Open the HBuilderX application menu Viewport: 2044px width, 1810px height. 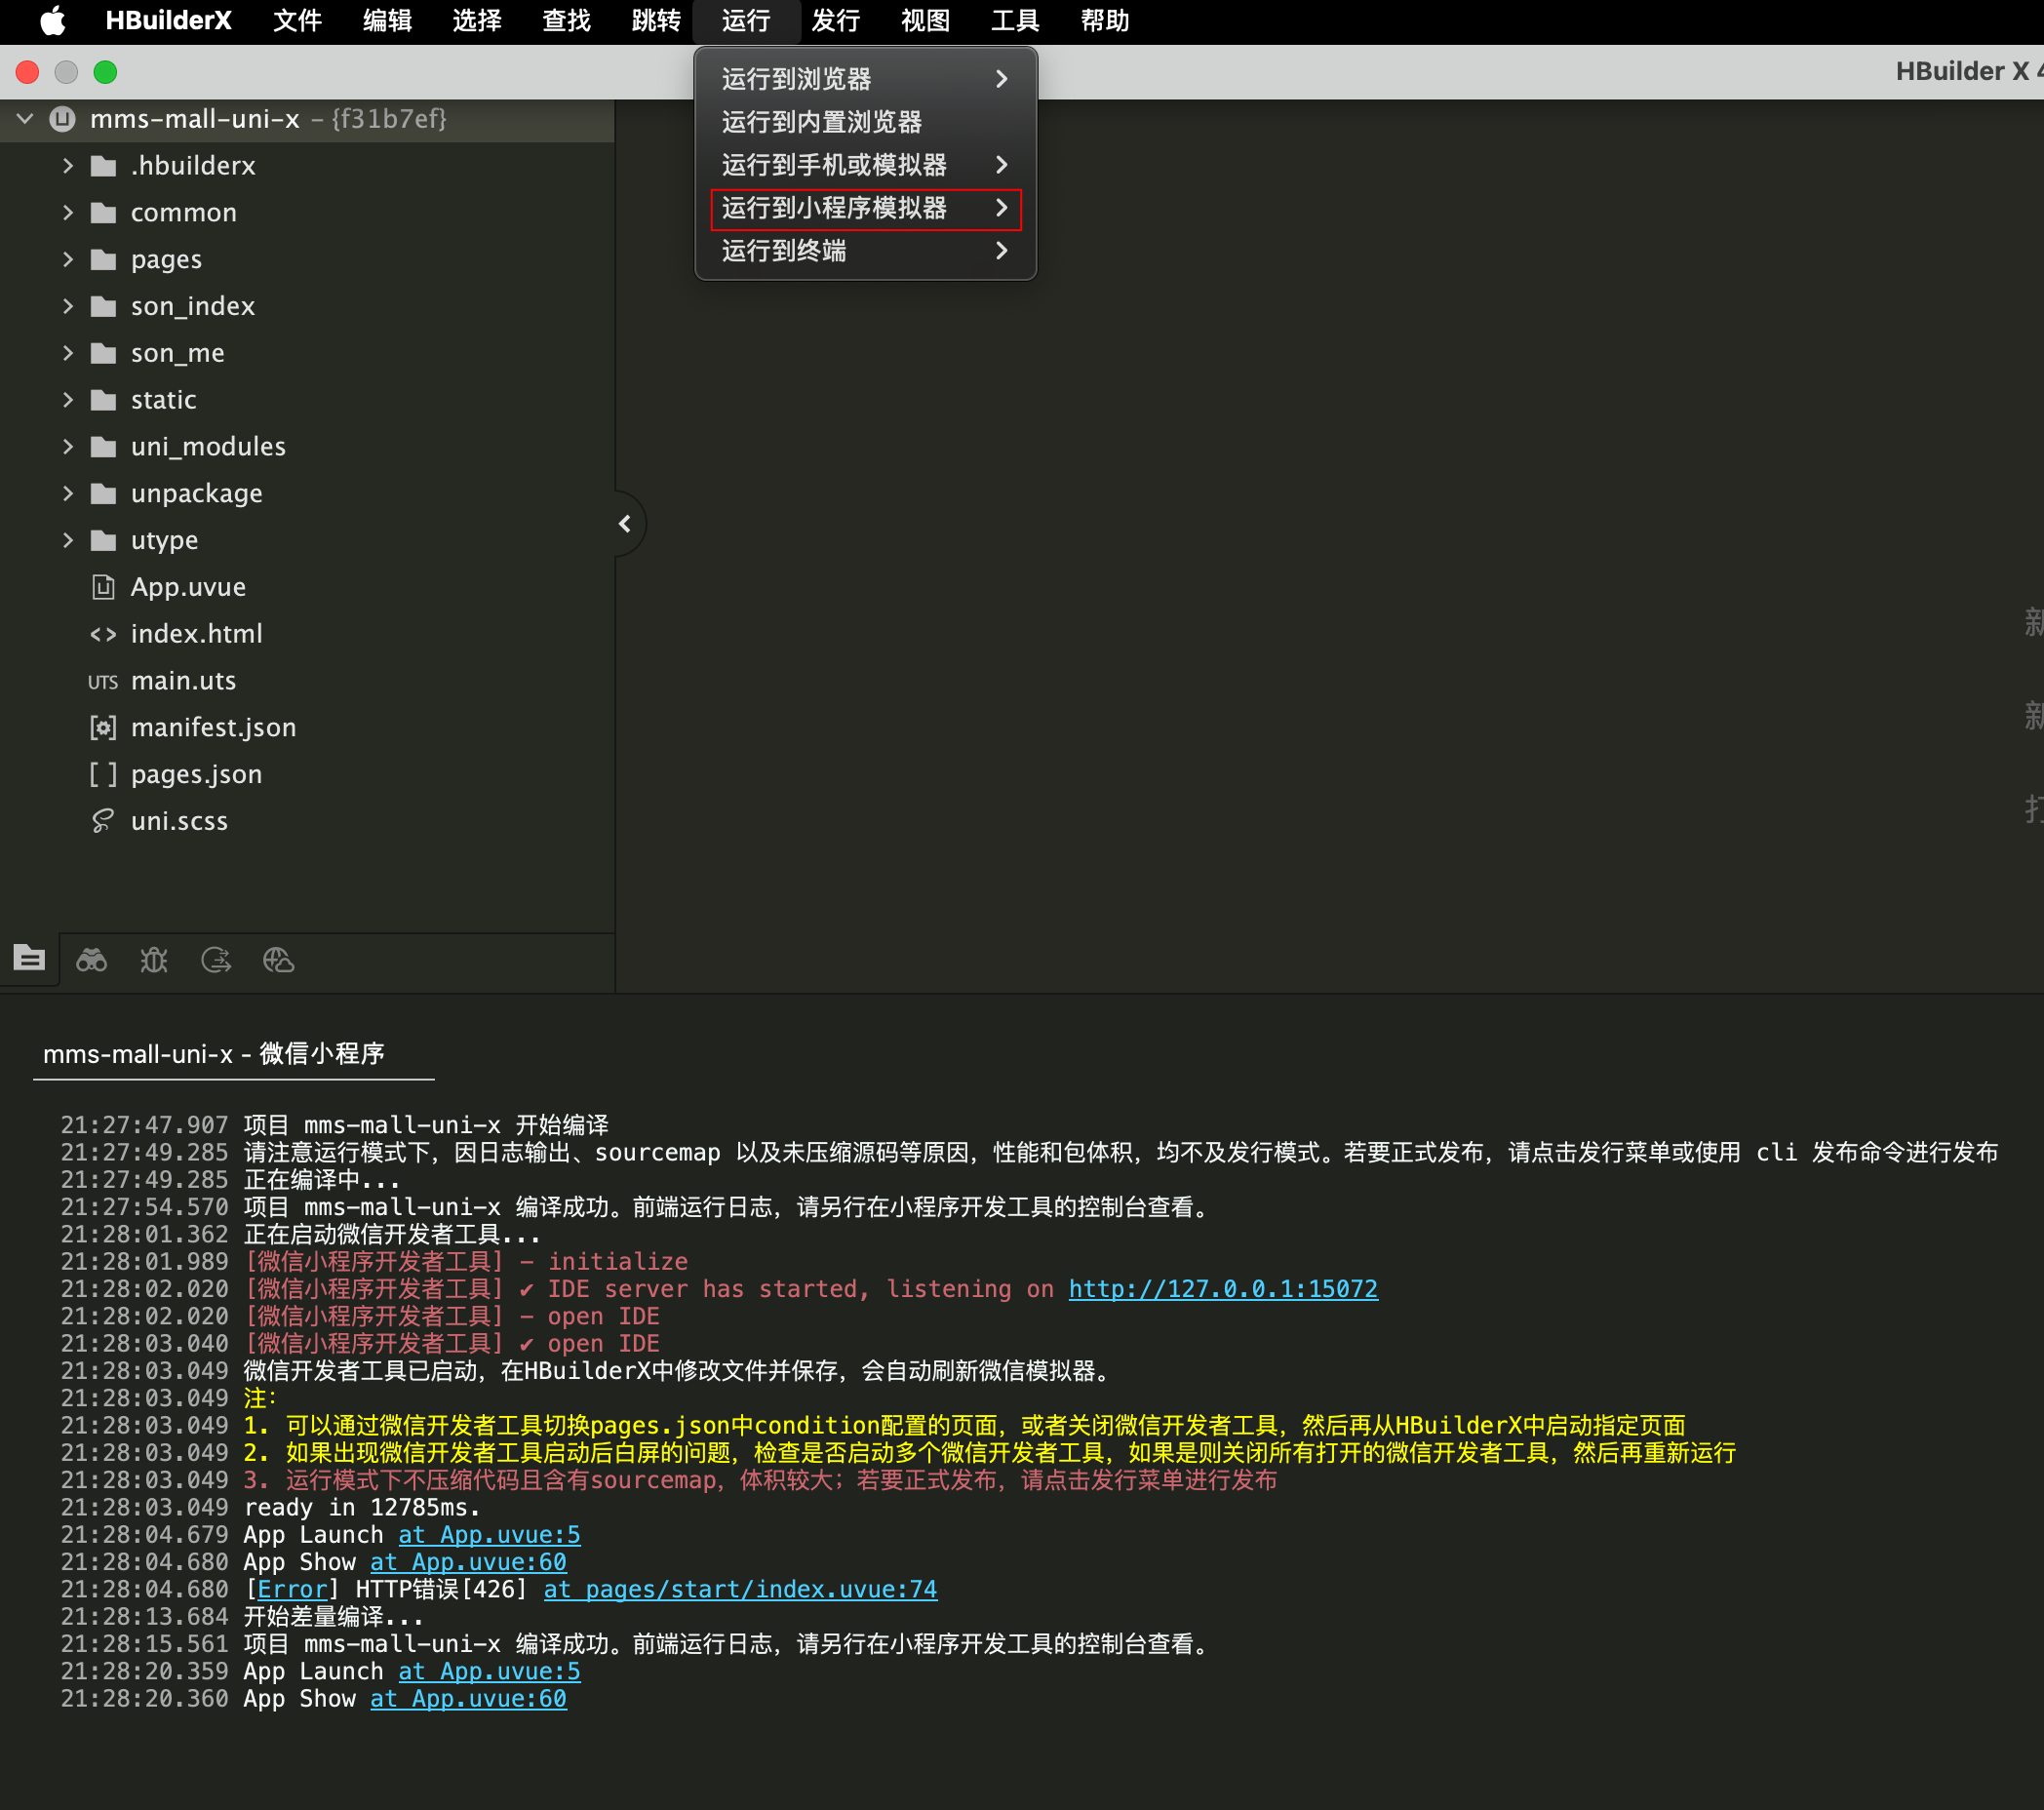click(x=168, y=21)
